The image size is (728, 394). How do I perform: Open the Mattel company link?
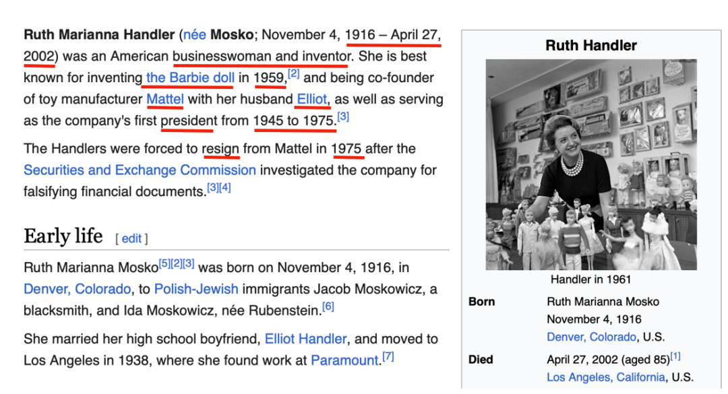(165, 99)
